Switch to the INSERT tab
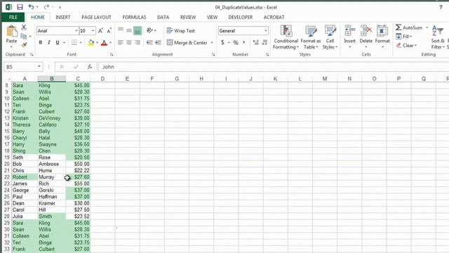Viewport: 449px width, 253px height. click(x=63, y=17)
